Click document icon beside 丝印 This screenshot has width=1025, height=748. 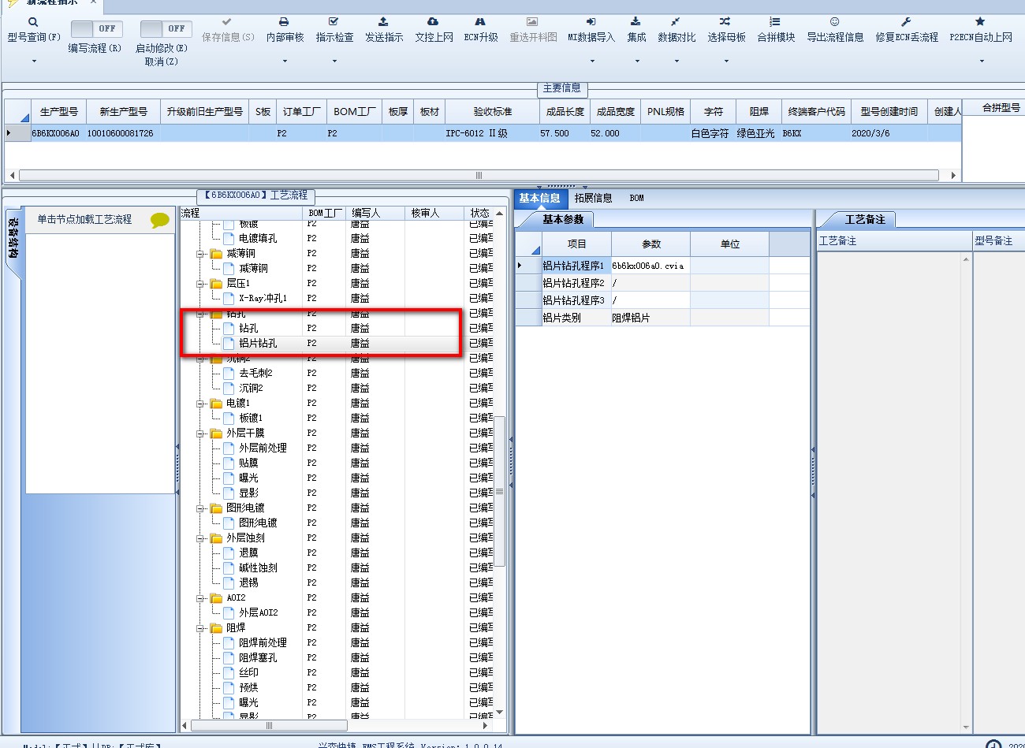point(229,672)
